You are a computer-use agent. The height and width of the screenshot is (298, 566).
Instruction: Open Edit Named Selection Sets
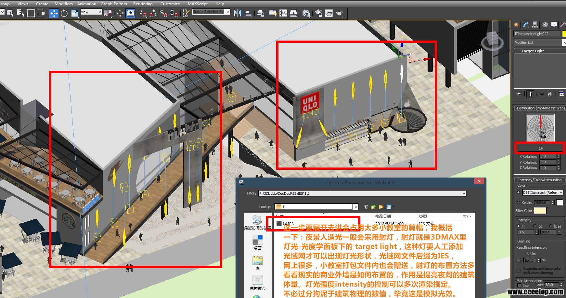(186, 13)
